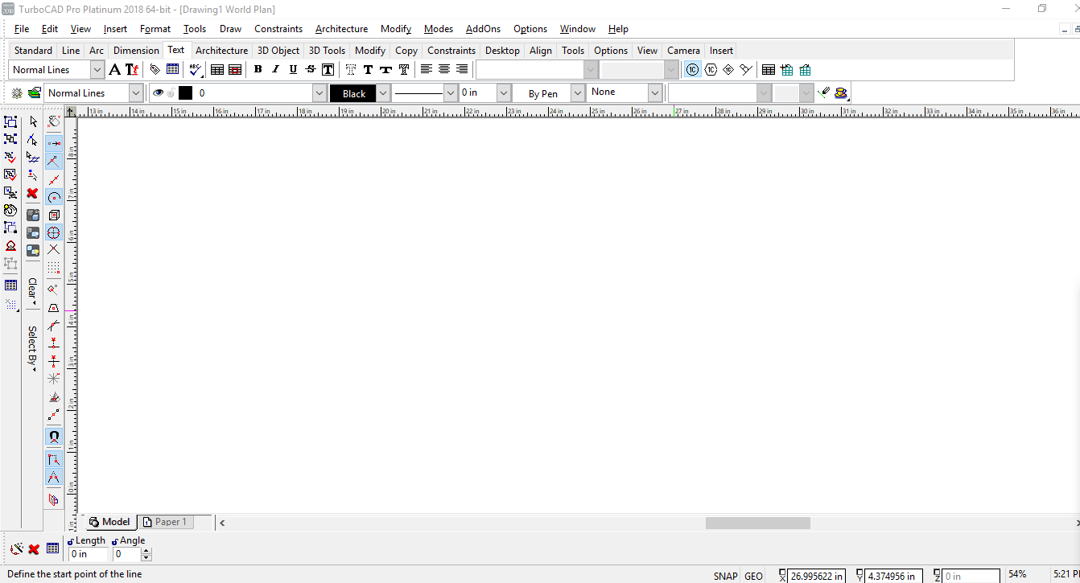This screenshot has width=1080, height=583.
Task: Open the AddOns menu
Action: [x=483, y=29]
